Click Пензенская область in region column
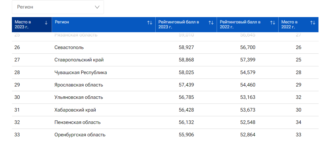Viewport: 320px width, 141px height. click(77, 123)
